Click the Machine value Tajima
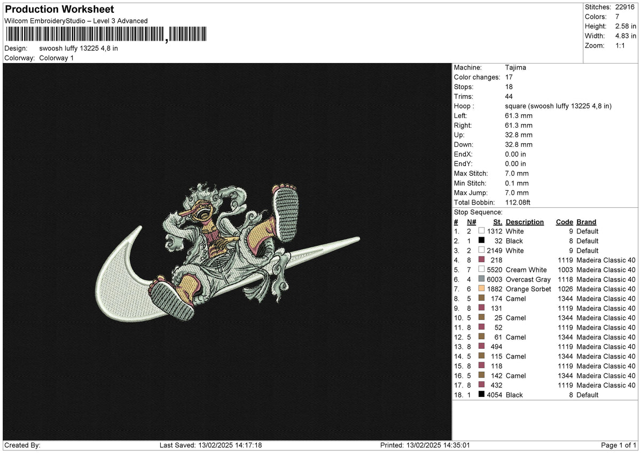This screenshot has width=641, height=453. point(515,68)
